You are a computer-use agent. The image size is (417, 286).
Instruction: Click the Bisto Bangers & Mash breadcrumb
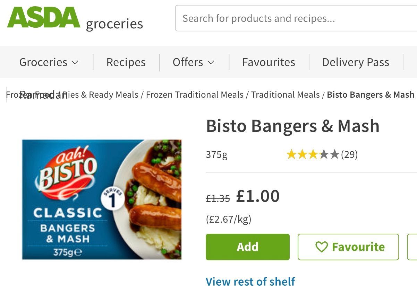click(x=371, y=95)
